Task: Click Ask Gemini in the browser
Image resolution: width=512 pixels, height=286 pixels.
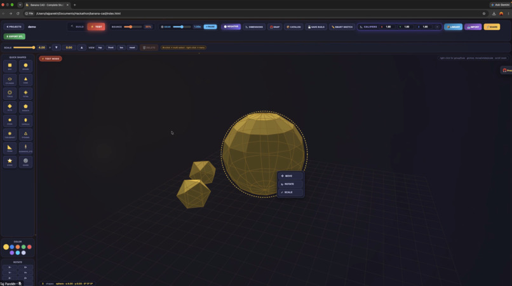Action: (x=500, y=5)
